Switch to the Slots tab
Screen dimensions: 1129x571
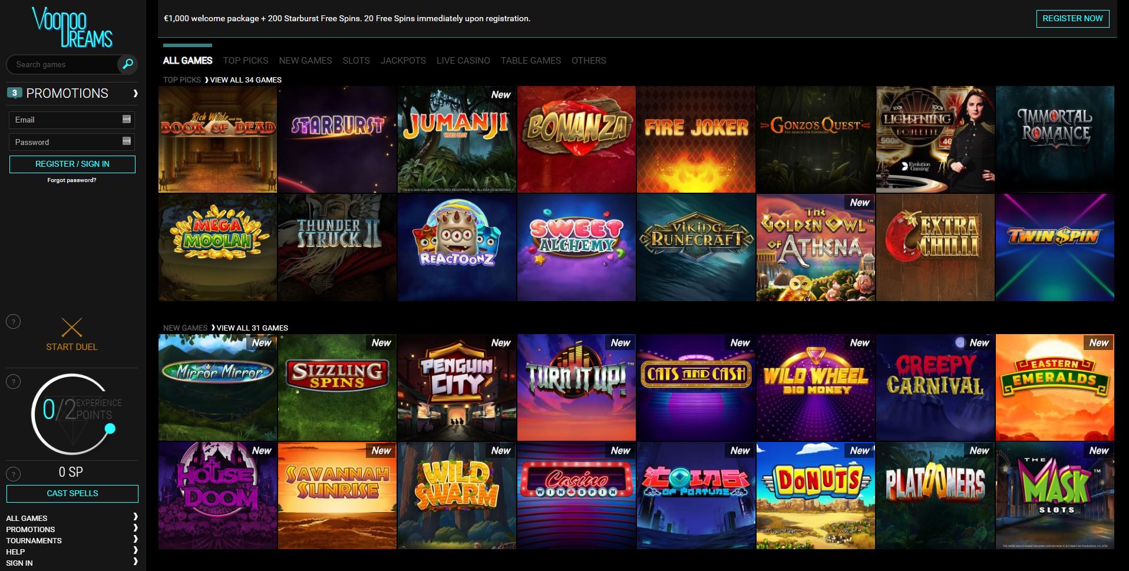(356, 60)
